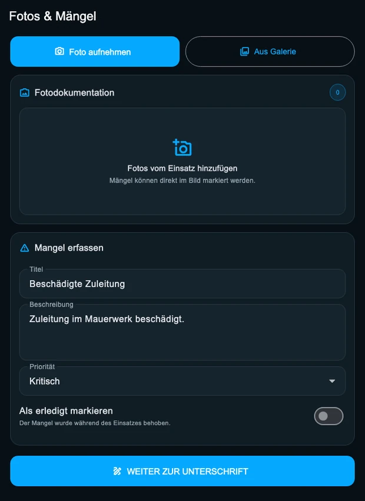Continue with WEITER ZUR UNTERSCHRIFT button
Image resolution: width=365 pixels, height=501 pixels.
(182, 471)
